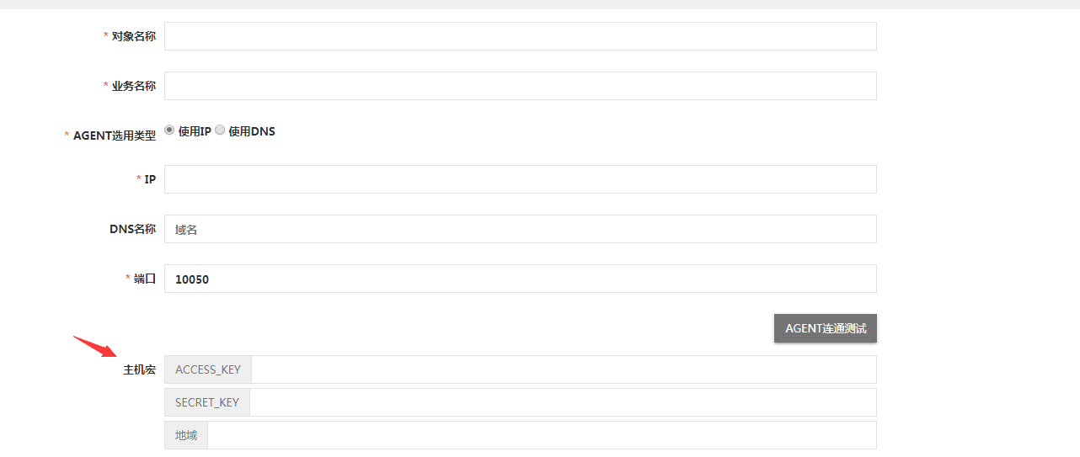Focus the 对象名称 text field
The width and height of the screenshot is (1080, 457).
click(521, 36)
